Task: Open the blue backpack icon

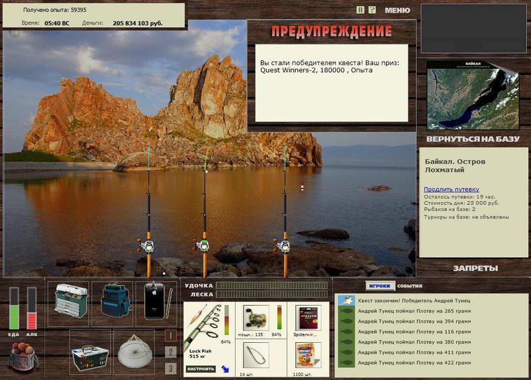Action: pyautogui.click(x=115, y=300)
